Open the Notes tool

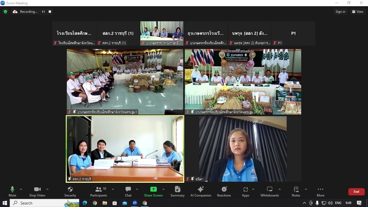296,191
